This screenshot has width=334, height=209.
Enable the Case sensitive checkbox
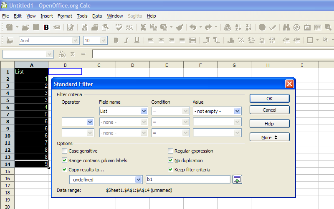pyautogui.click(x=64, y=151)
